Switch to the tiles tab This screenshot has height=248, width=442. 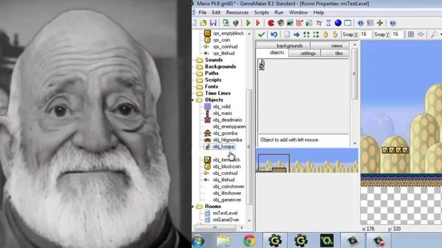[x=335, y=53]
